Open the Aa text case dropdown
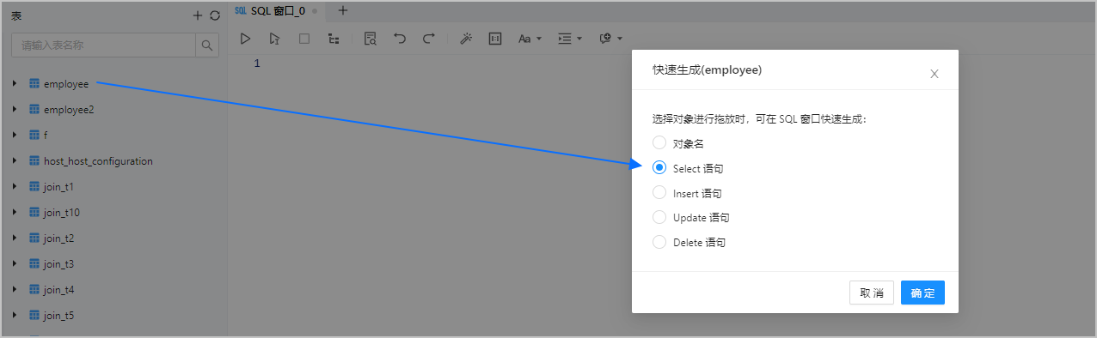 (x=530, y=39)
